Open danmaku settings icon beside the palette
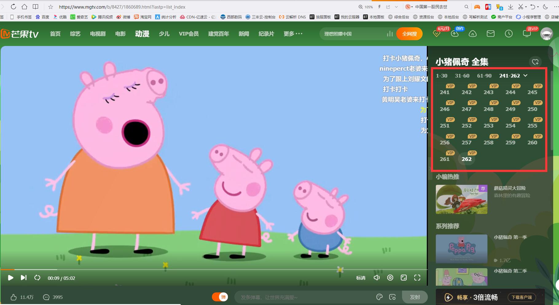The width and height of the screenshot is (559, 305). click(392, 297)
